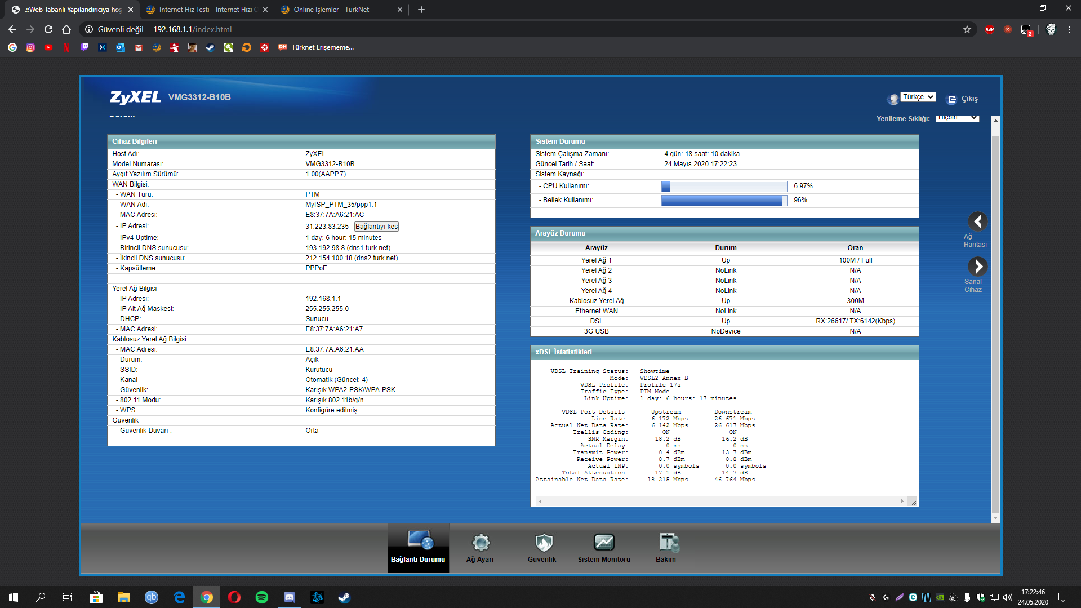Open the ESET tray icon
The image size is (1081, 608).
click(913, 597)
